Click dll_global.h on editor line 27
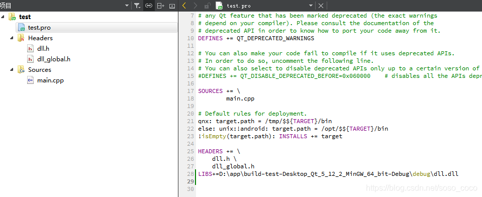The image size is (482, 197). tap(233, 166)
